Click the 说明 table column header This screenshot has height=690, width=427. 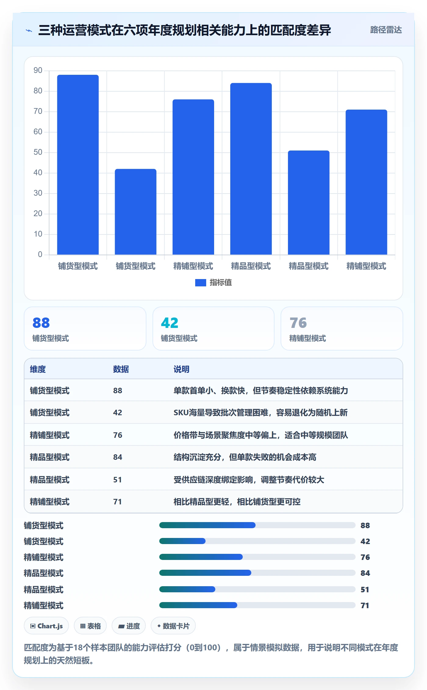(181, 369)
